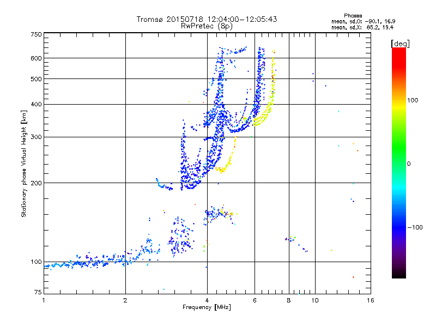Click the x-axis '1' tick label
This screenshot has height=327, width=436.
44,300
